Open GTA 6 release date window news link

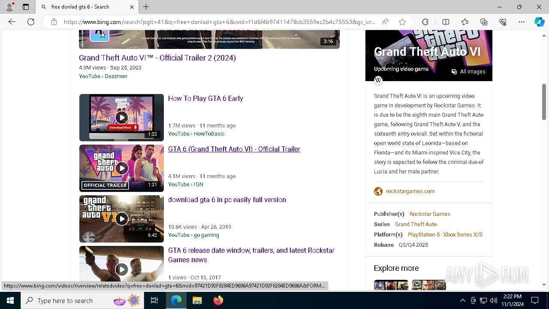251,255
